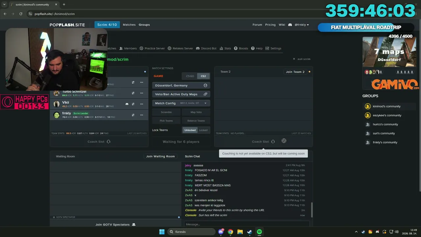Open Düsseldorf, Germany server location selector
The width and height of the screenshot is (421, 237).
click(181, 85)
